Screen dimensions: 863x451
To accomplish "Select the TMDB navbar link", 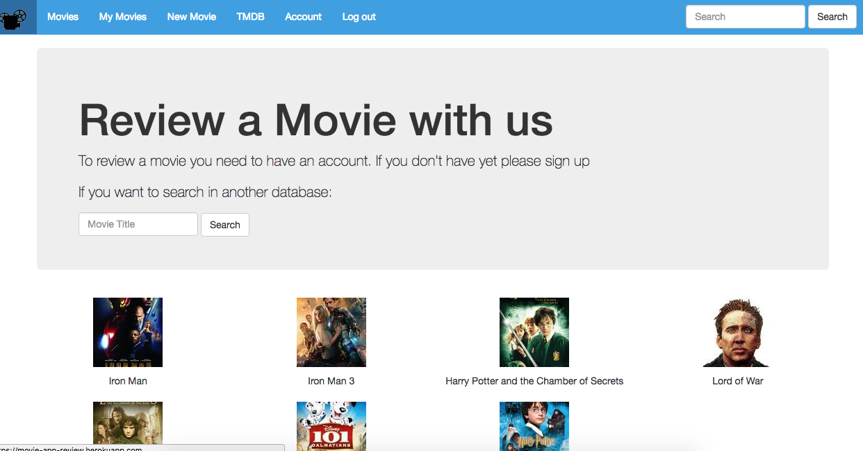I will [x=250, y=17].
